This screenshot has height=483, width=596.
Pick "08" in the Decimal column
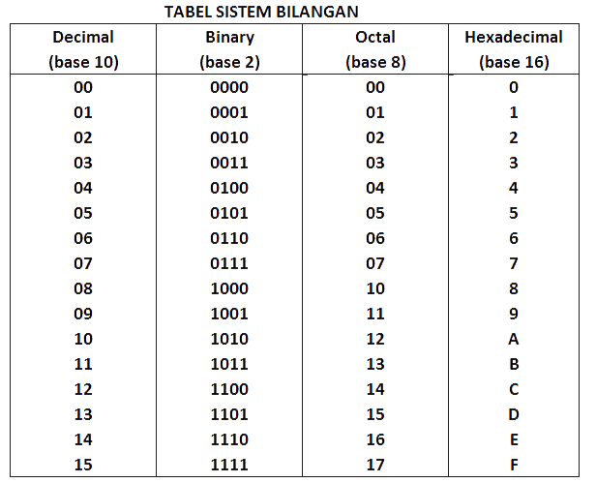[83, 288]
